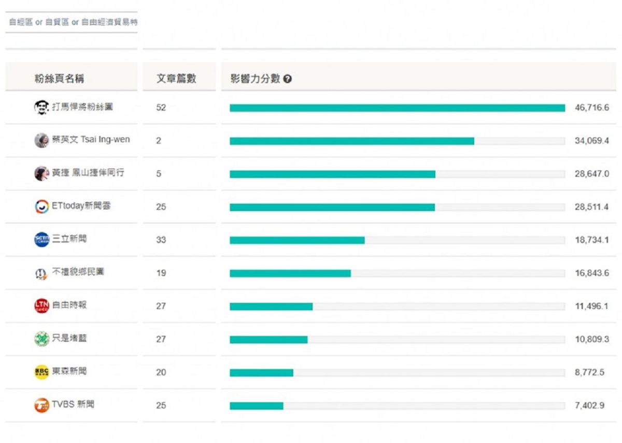Click the 蔡英文 Tsai Ing-wen profile avatar
The image size is (622, 443).
(41, 140)
